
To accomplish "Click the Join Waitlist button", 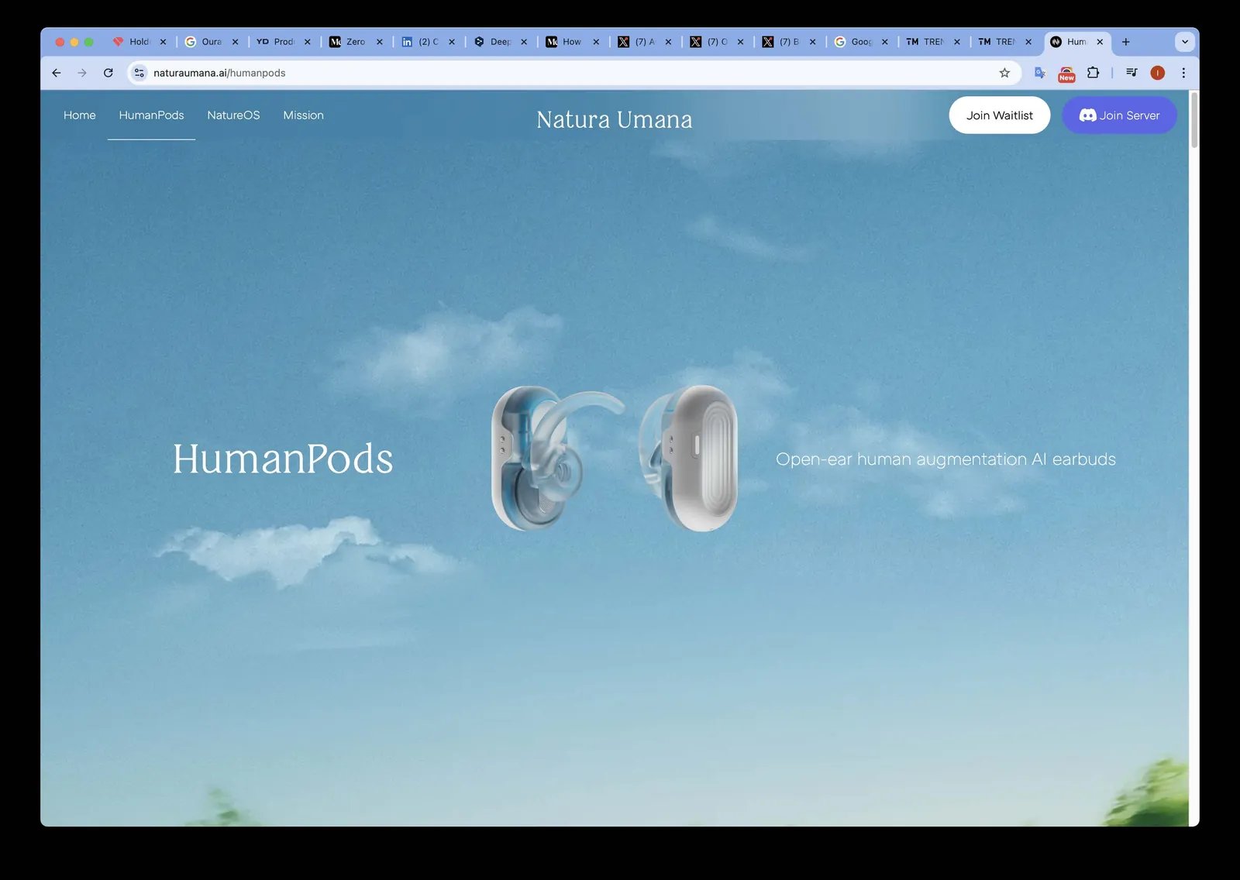I will [x=1000, y=115].
